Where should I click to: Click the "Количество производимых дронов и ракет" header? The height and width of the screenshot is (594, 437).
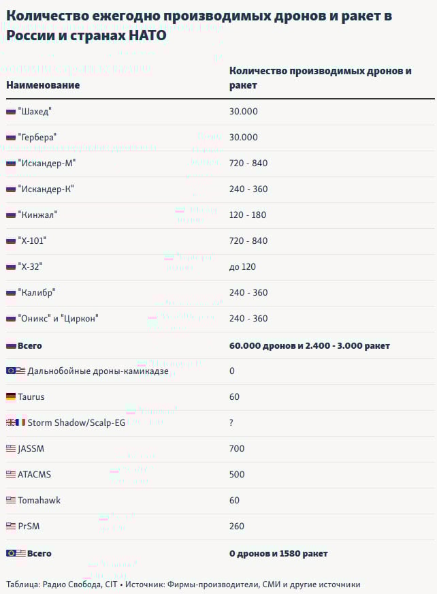tap(321, 78)
